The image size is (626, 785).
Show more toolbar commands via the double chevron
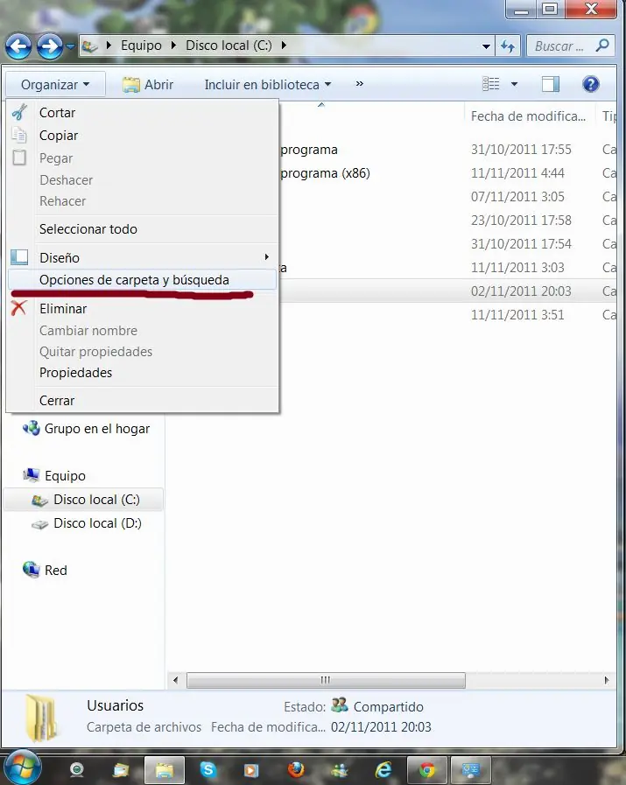(x=360, y=84)
